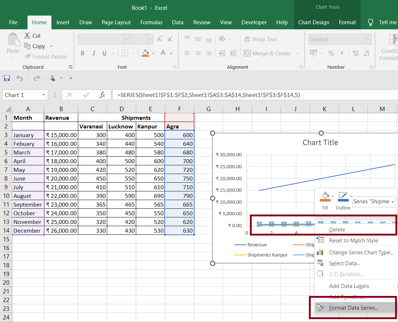Select the Fill bucket in the mini toolbar
This screenshot has width=398, height=322.
coord(325,196)
